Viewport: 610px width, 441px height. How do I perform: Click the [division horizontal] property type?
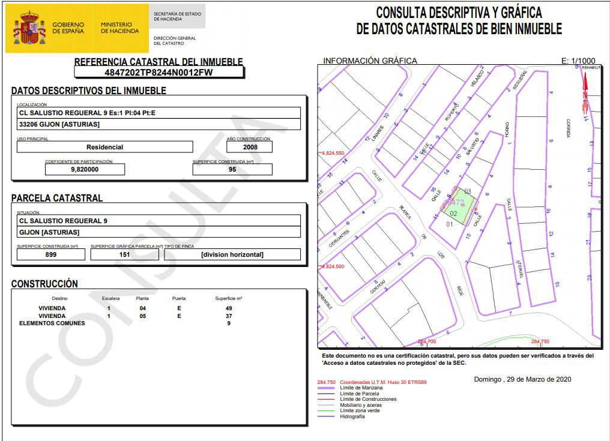pyautogui.click(x=232, y=255)
